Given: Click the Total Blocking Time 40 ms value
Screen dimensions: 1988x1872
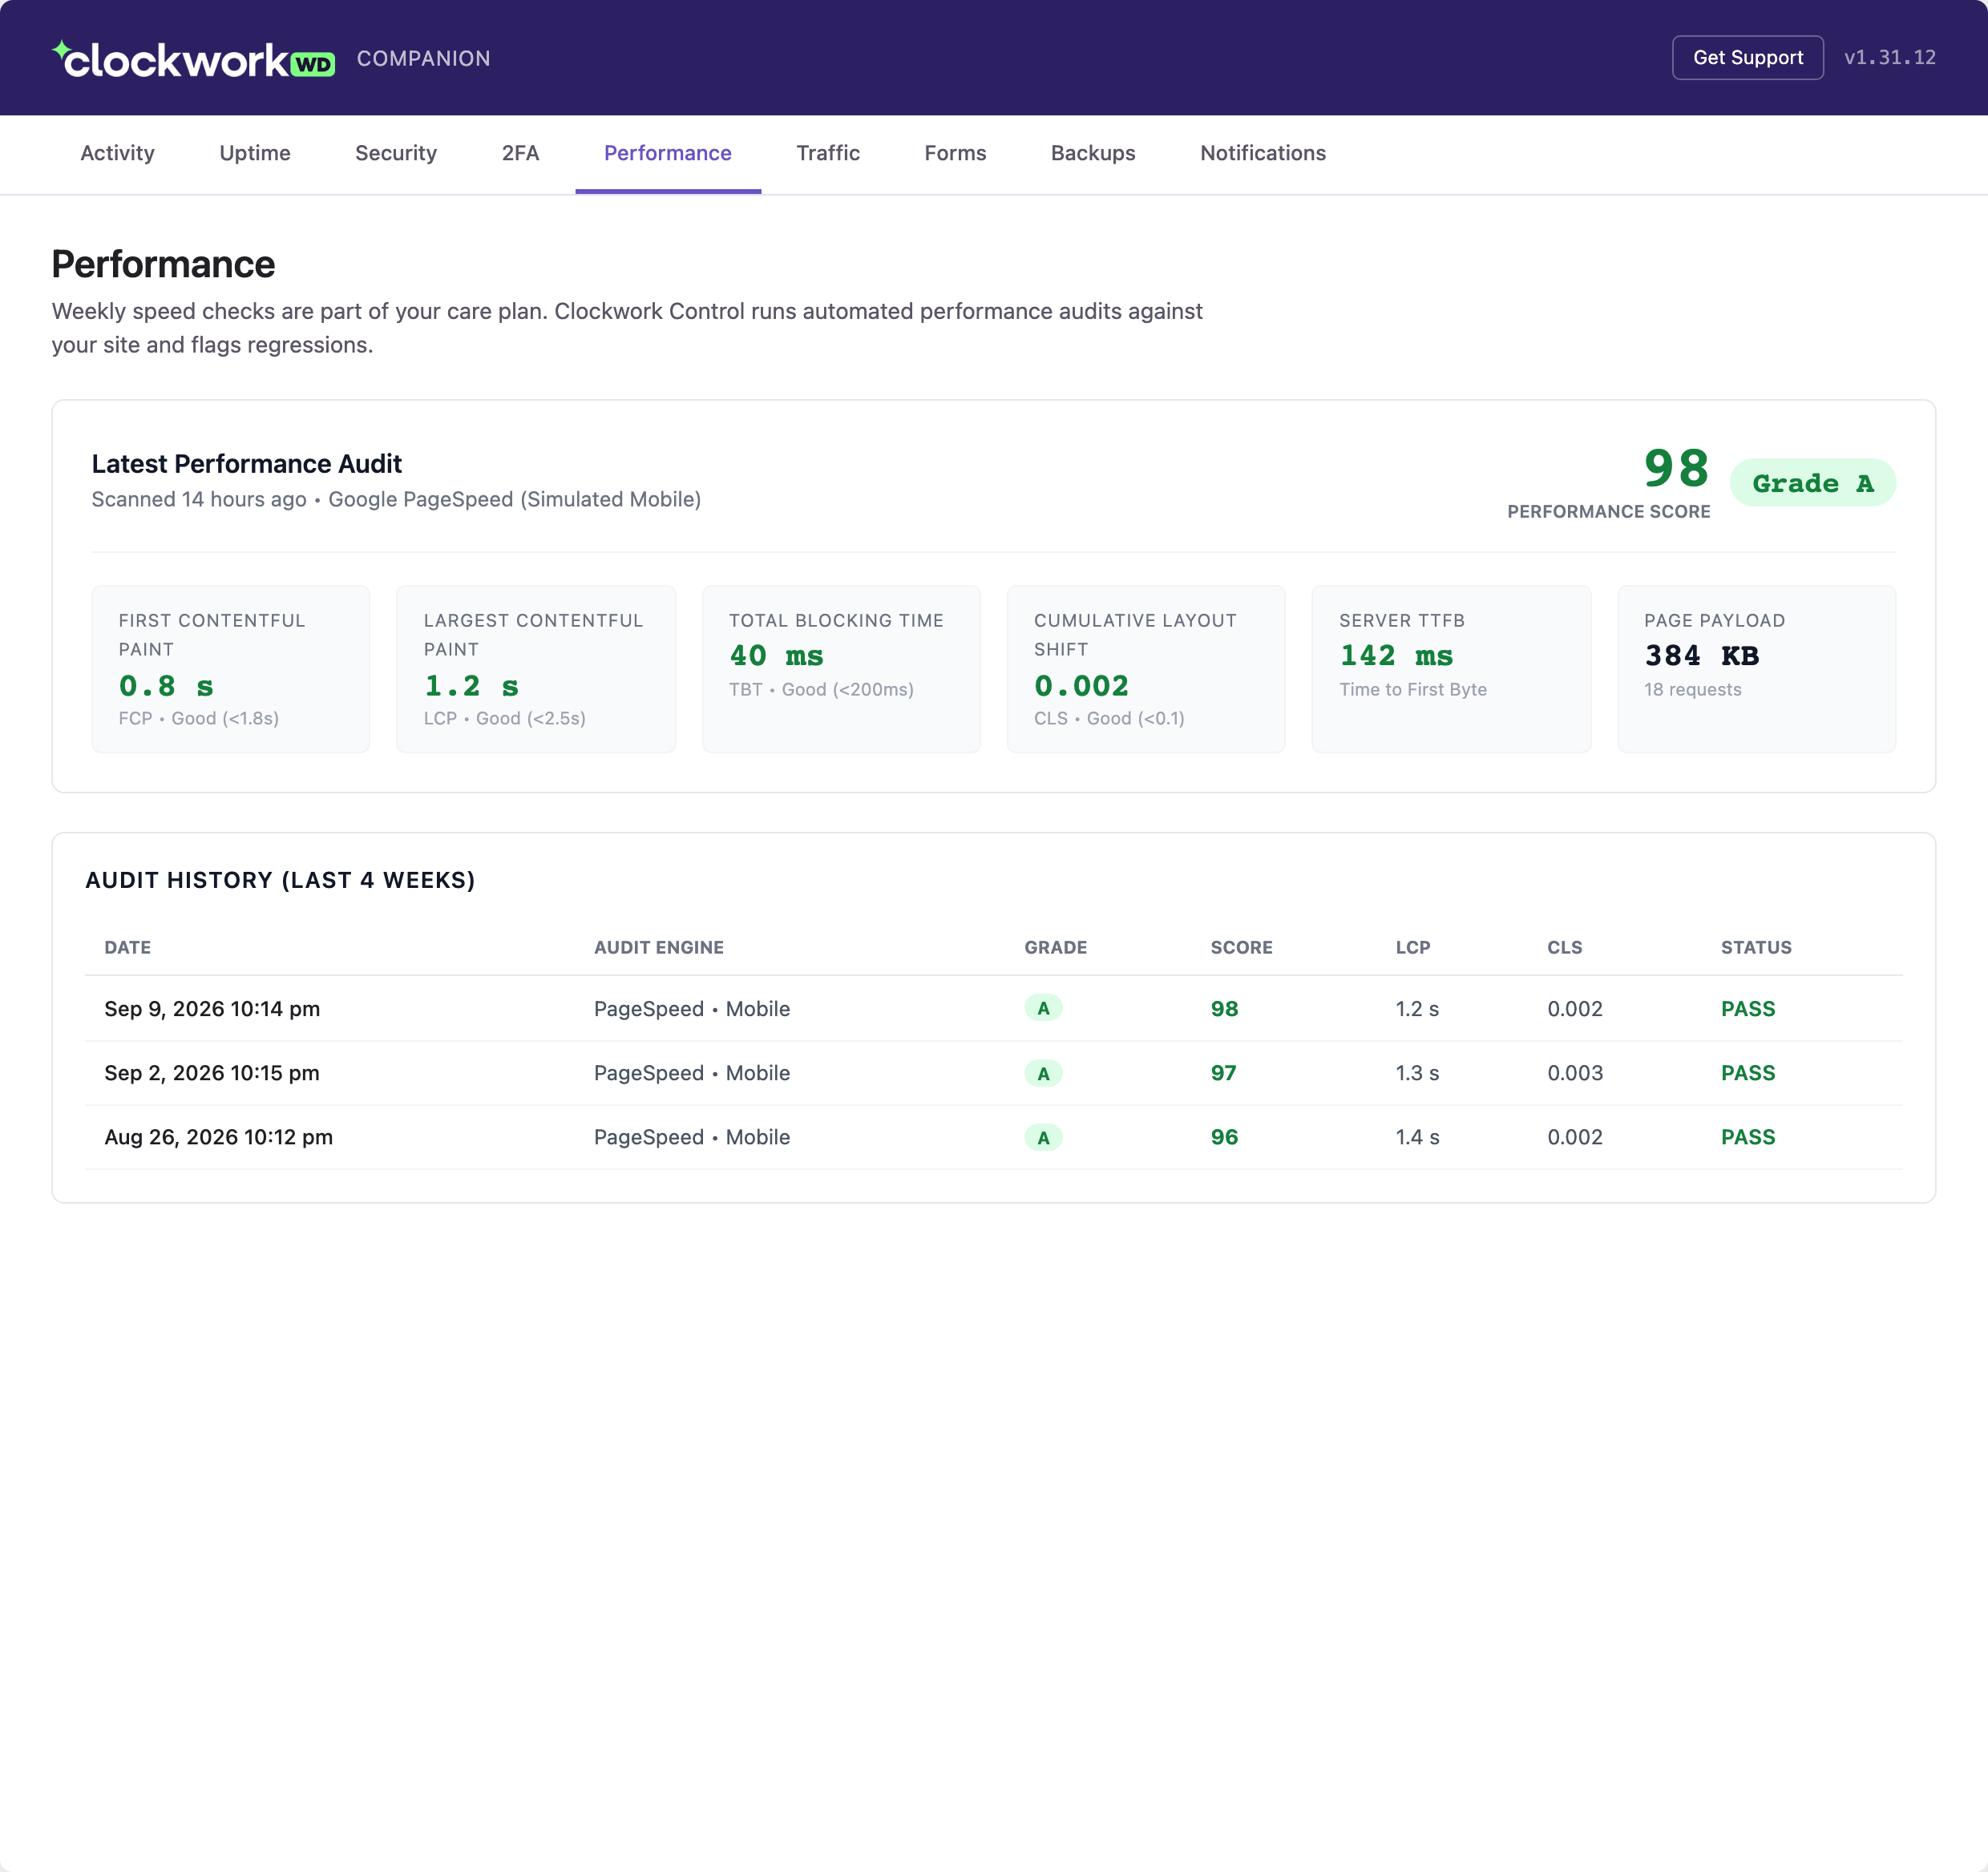Looking at the screenshot, I should point(776,656).
